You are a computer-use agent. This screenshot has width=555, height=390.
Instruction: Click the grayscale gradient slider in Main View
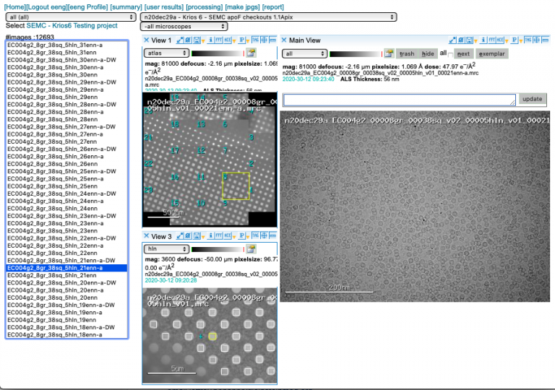pyautogui.click(x=355, y=53)
